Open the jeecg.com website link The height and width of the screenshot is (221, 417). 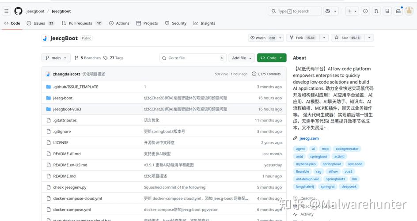pos(309,138)
